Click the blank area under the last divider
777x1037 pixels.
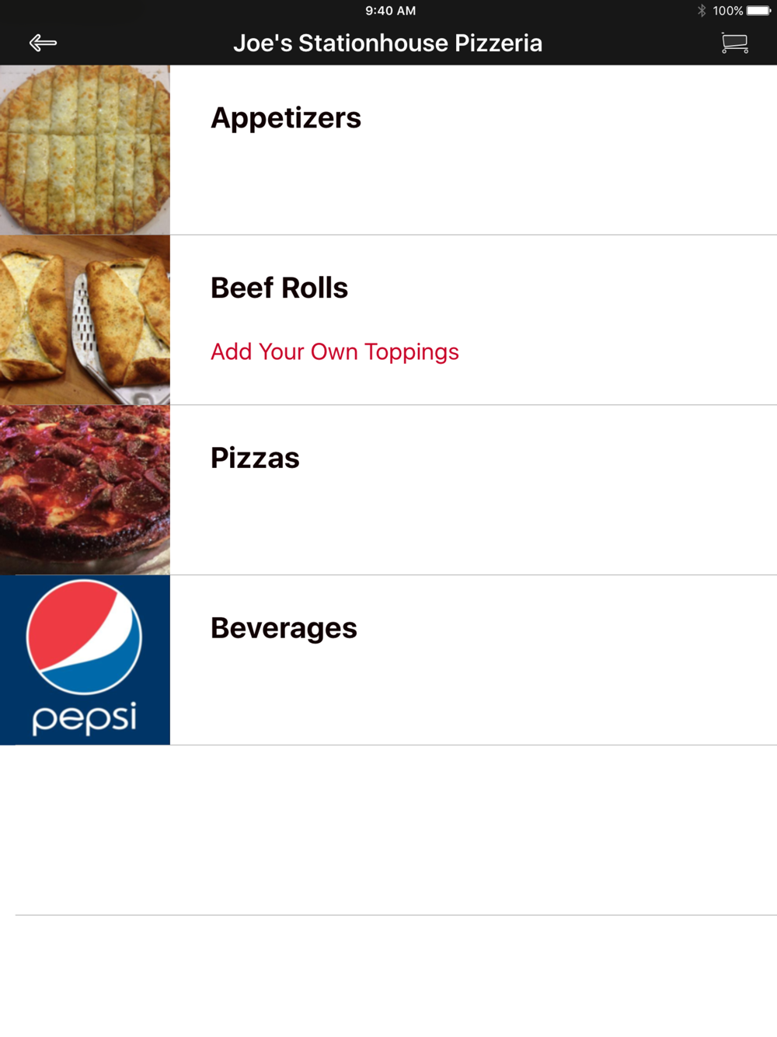pyautogui.click(x=388, y=976)
